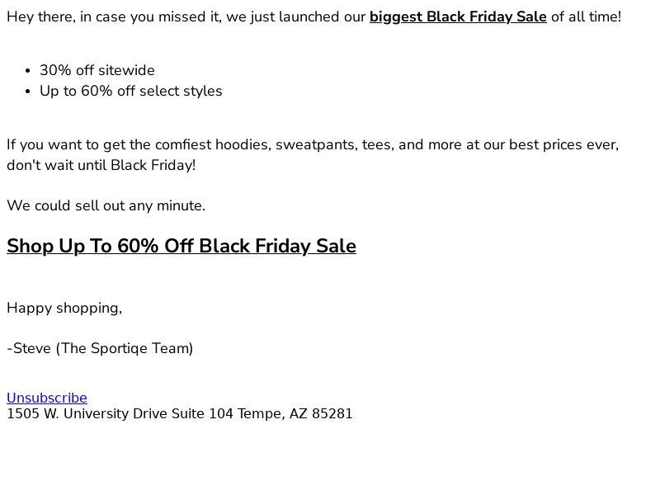Screen dimensions: 660x495
Task: Click the Unsubscribe link
Action: (47, 398)
